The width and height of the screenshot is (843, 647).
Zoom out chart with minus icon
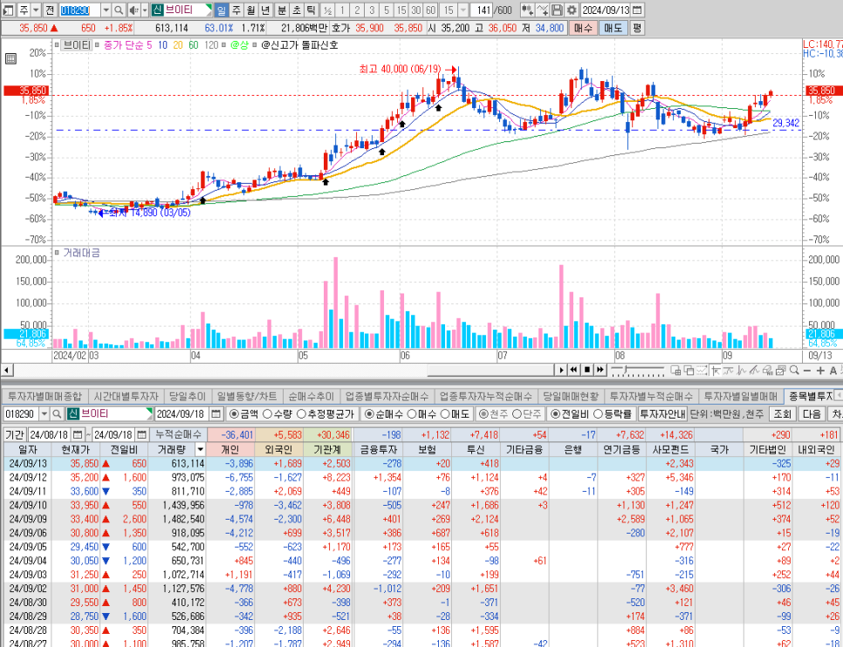(807, 371)
